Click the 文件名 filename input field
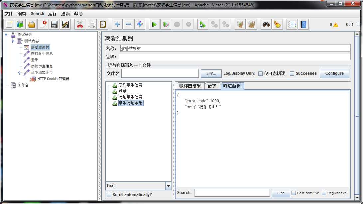363x204 pixels. pyautogui.click(x=160, y=73)
